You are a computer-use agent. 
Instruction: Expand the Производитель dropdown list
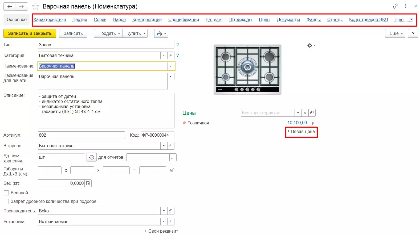point(164,211)
